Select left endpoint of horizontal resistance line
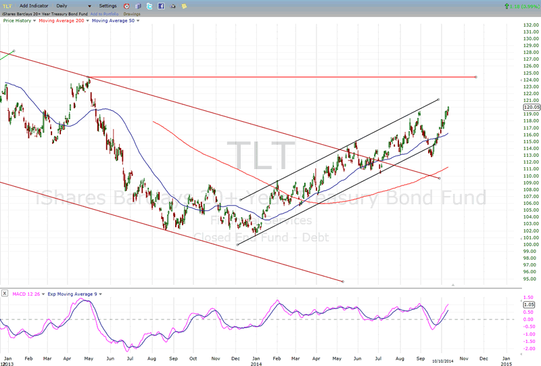Viewport: 541px width, 366px height. point(89,77)
